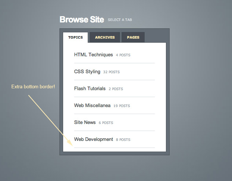This screenshot has height=181, width=232.
Task: Visit the Site News topic
Action: coord(85,122)
